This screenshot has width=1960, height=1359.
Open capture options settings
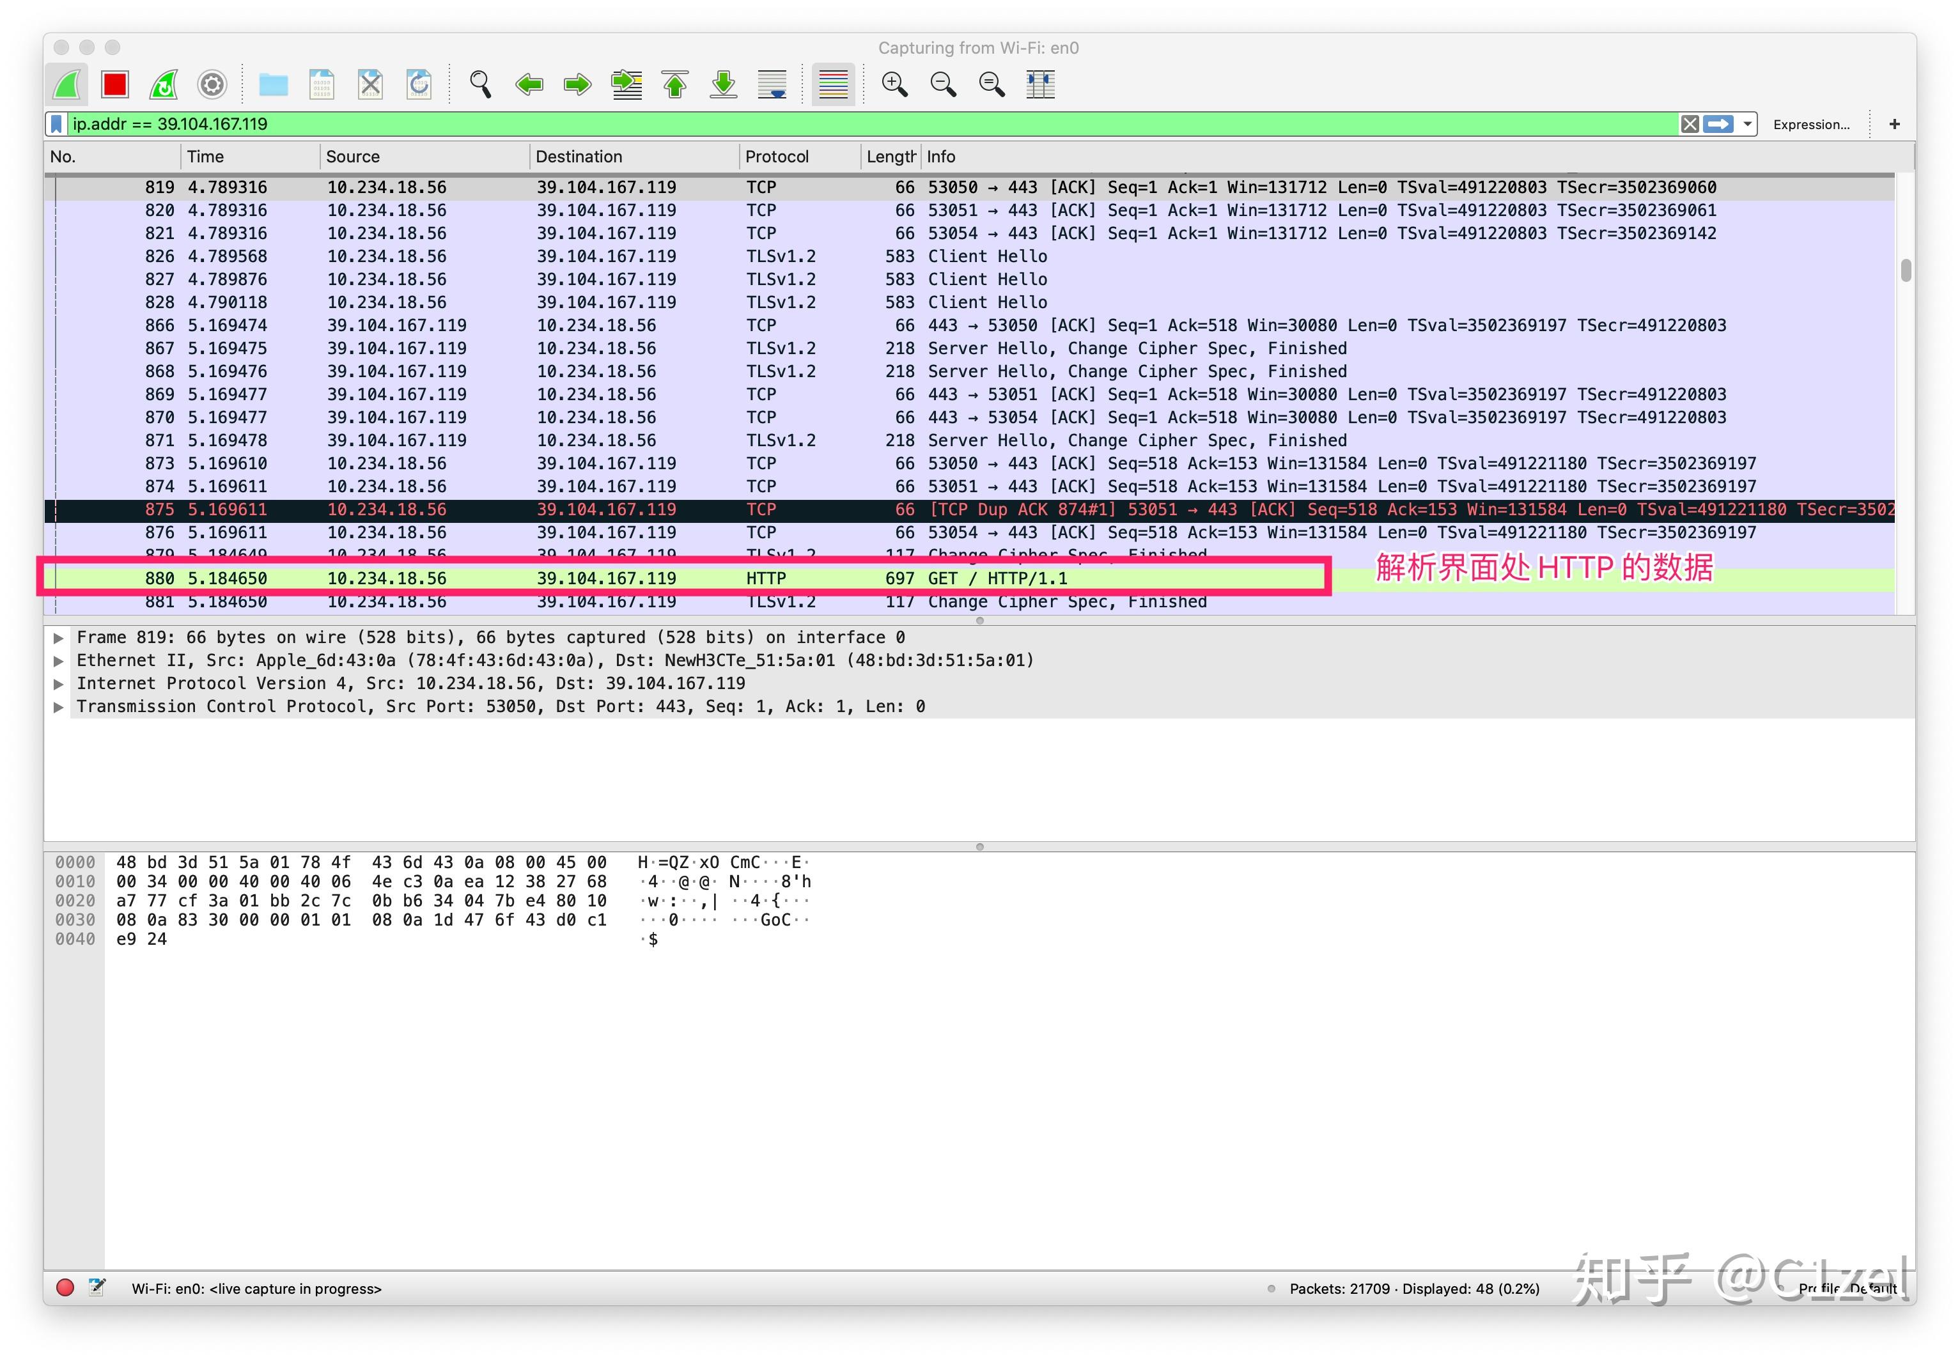[x=212, y=84]
